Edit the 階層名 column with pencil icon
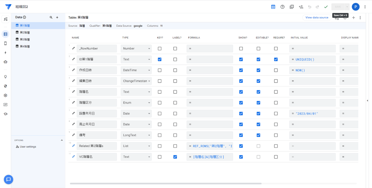372x188 pixels. [74, 92]
